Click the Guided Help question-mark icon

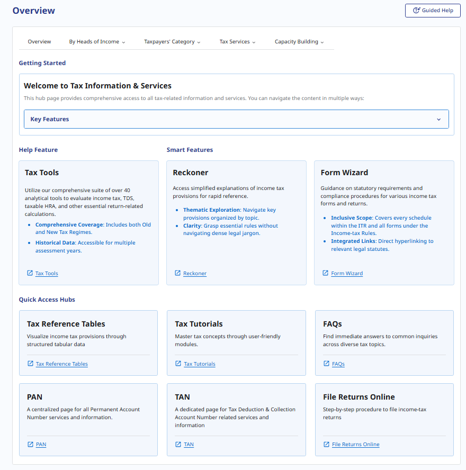point(417,10)
